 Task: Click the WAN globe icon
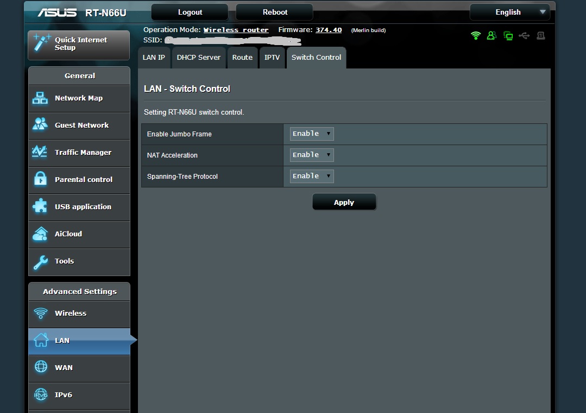(41, 366)
